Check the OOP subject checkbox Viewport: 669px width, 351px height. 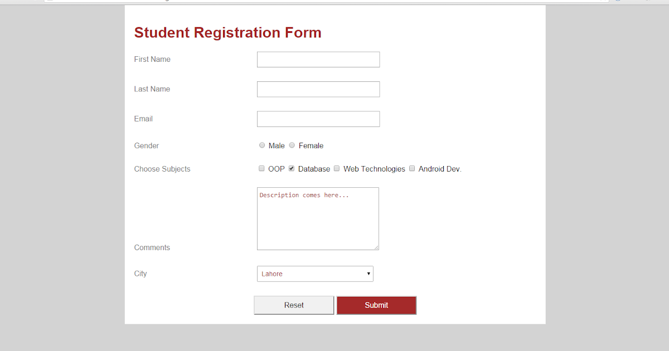(x=261, y=168)
